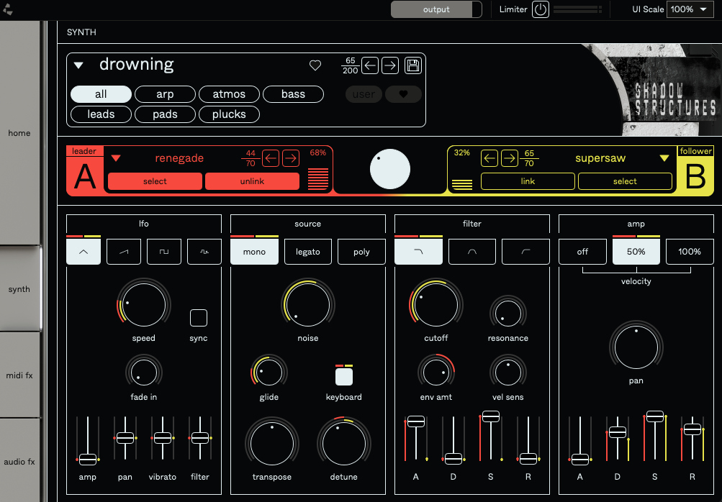Set amp velocity to 100%
The width and height of the screenshot is (722, 502).
tap(690, 252)
